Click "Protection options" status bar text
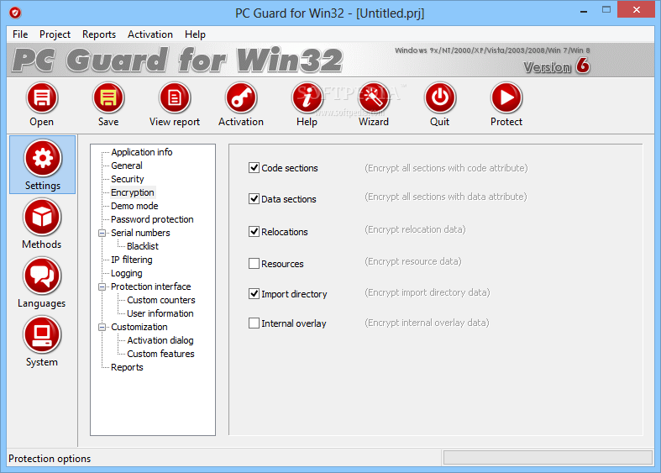This screenshot has width=661, height=473. [x=50, y=459]
